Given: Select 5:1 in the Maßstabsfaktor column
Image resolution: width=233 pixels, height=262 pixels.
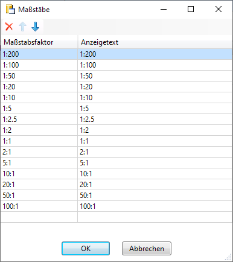Looking at the screenshot, I should [x=39, y=163].
